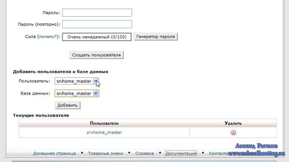Delete user srvhome_master via red X icon
289x162 pixels.
[x=233, y=132]
